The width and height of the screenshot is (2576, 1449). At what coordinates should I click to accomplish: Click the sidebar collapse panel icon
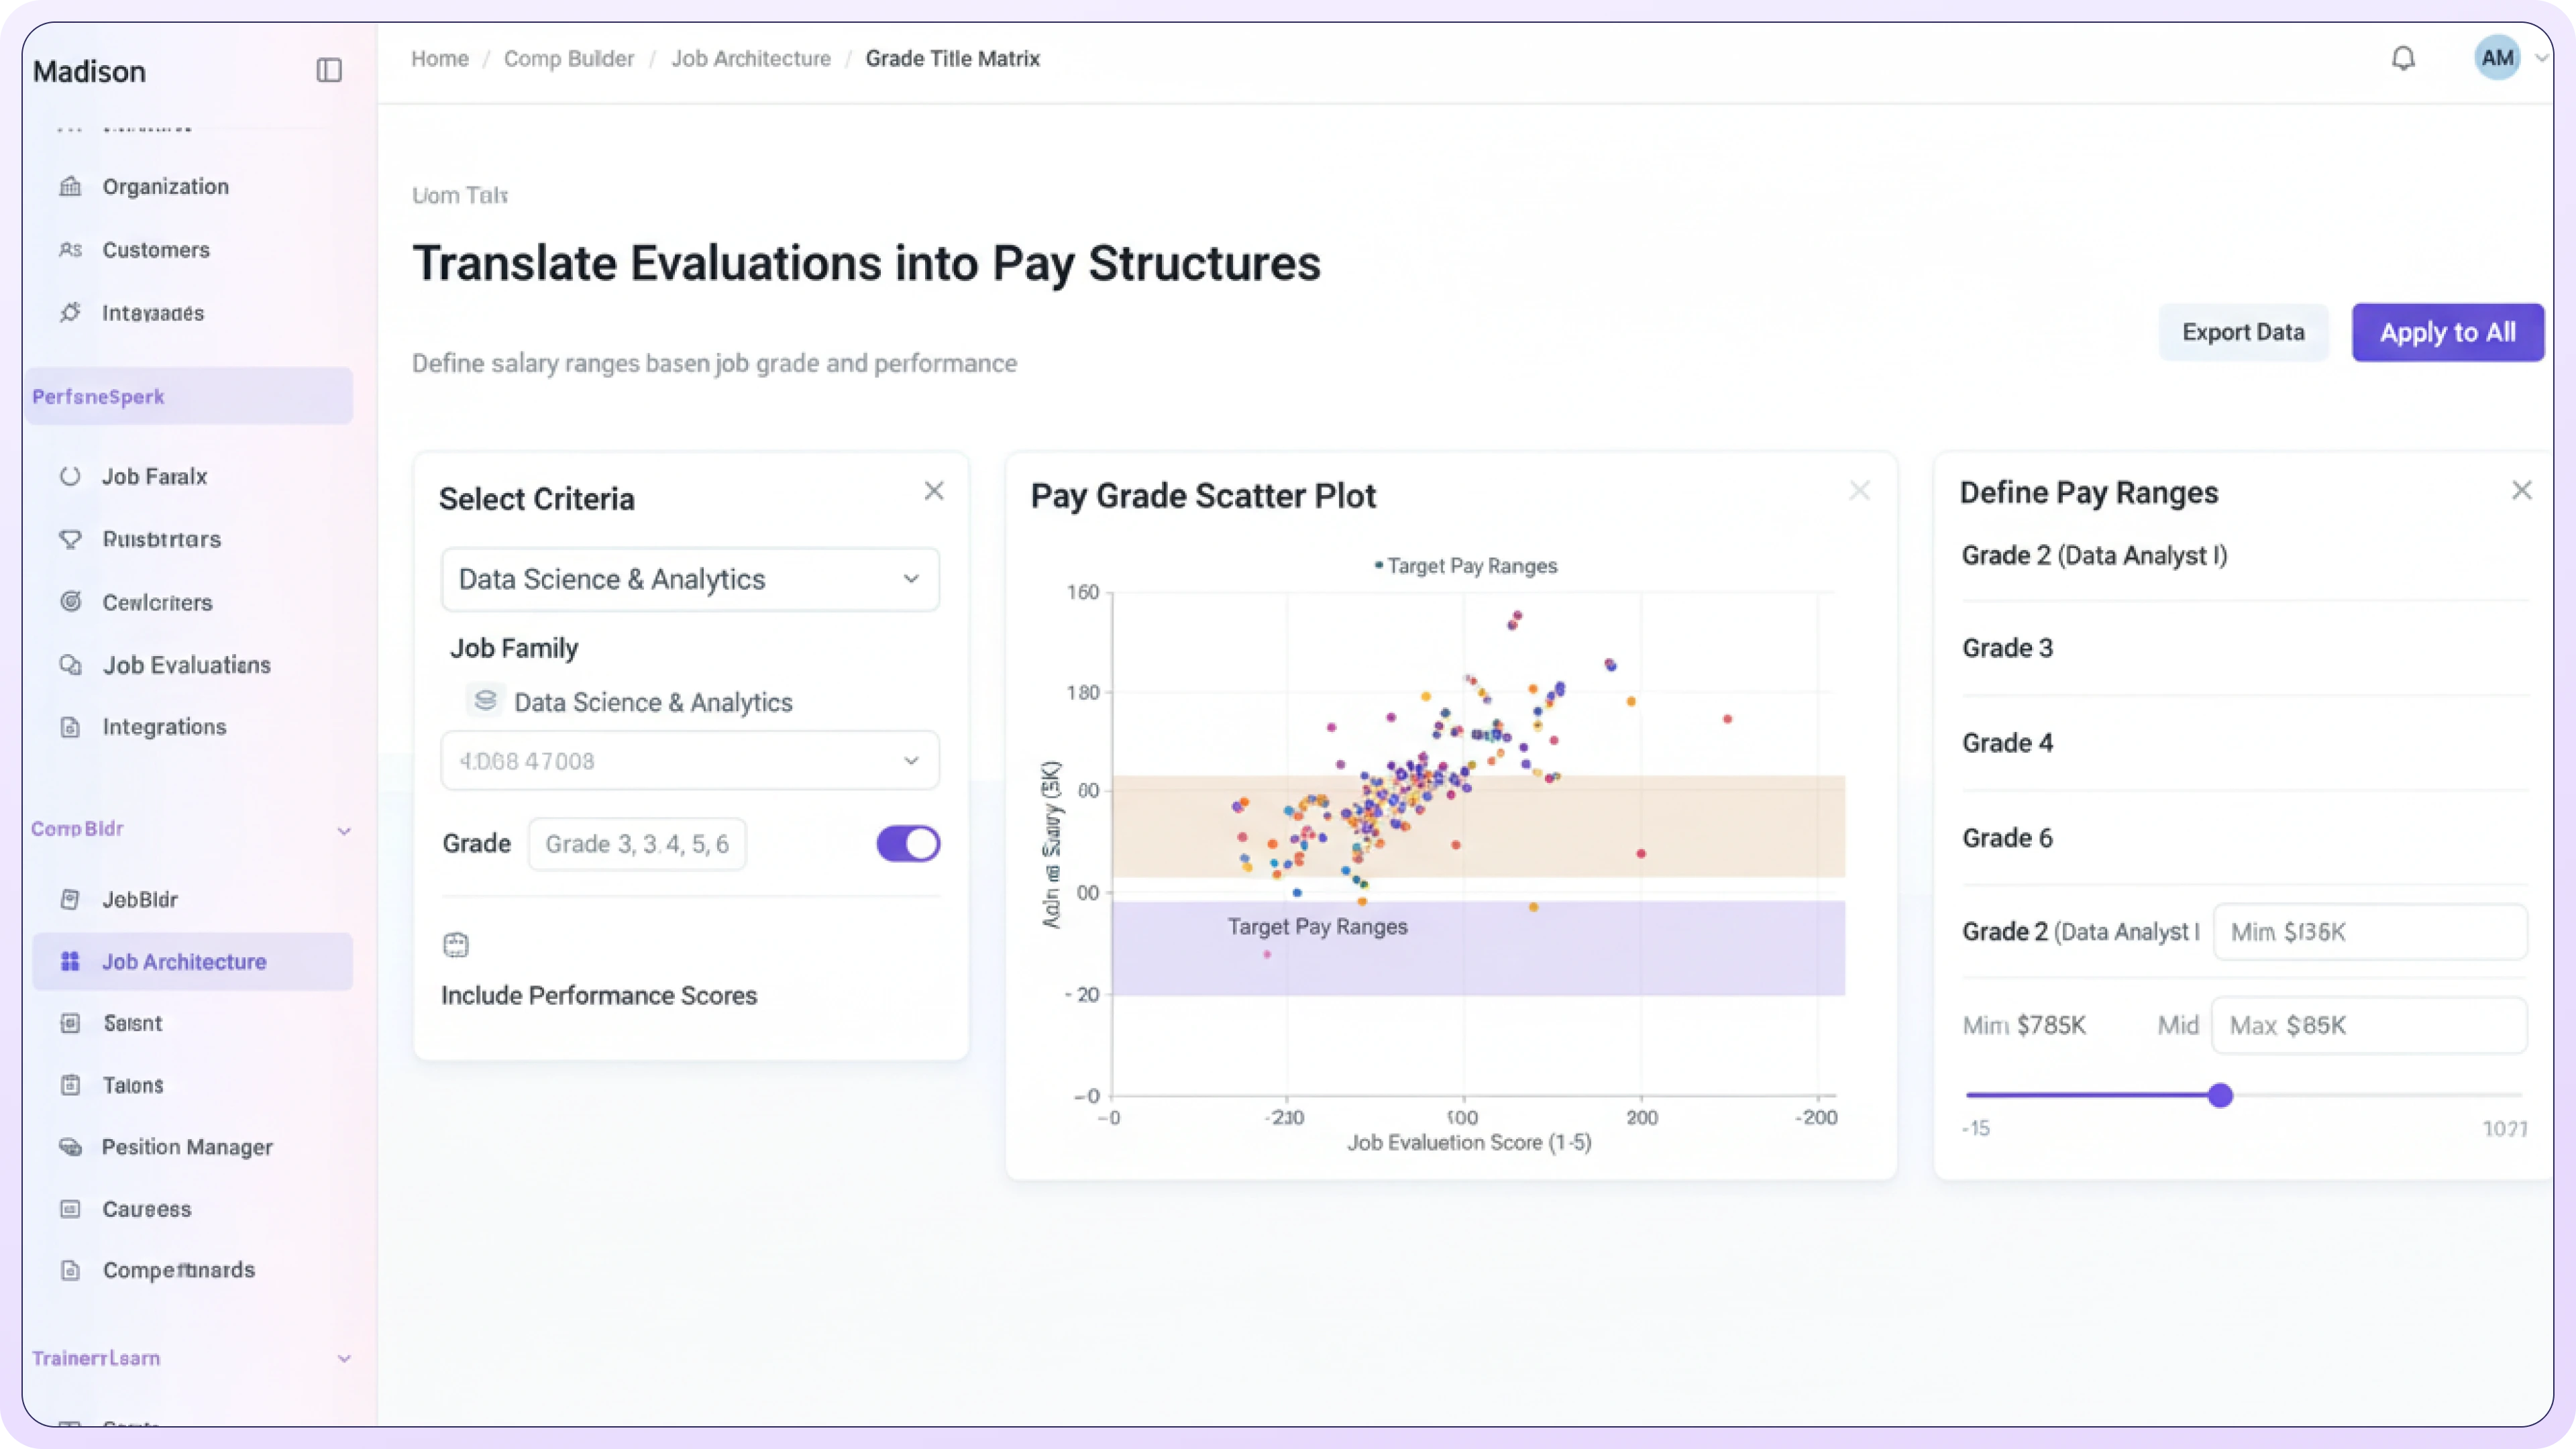(x=329, y=70)
